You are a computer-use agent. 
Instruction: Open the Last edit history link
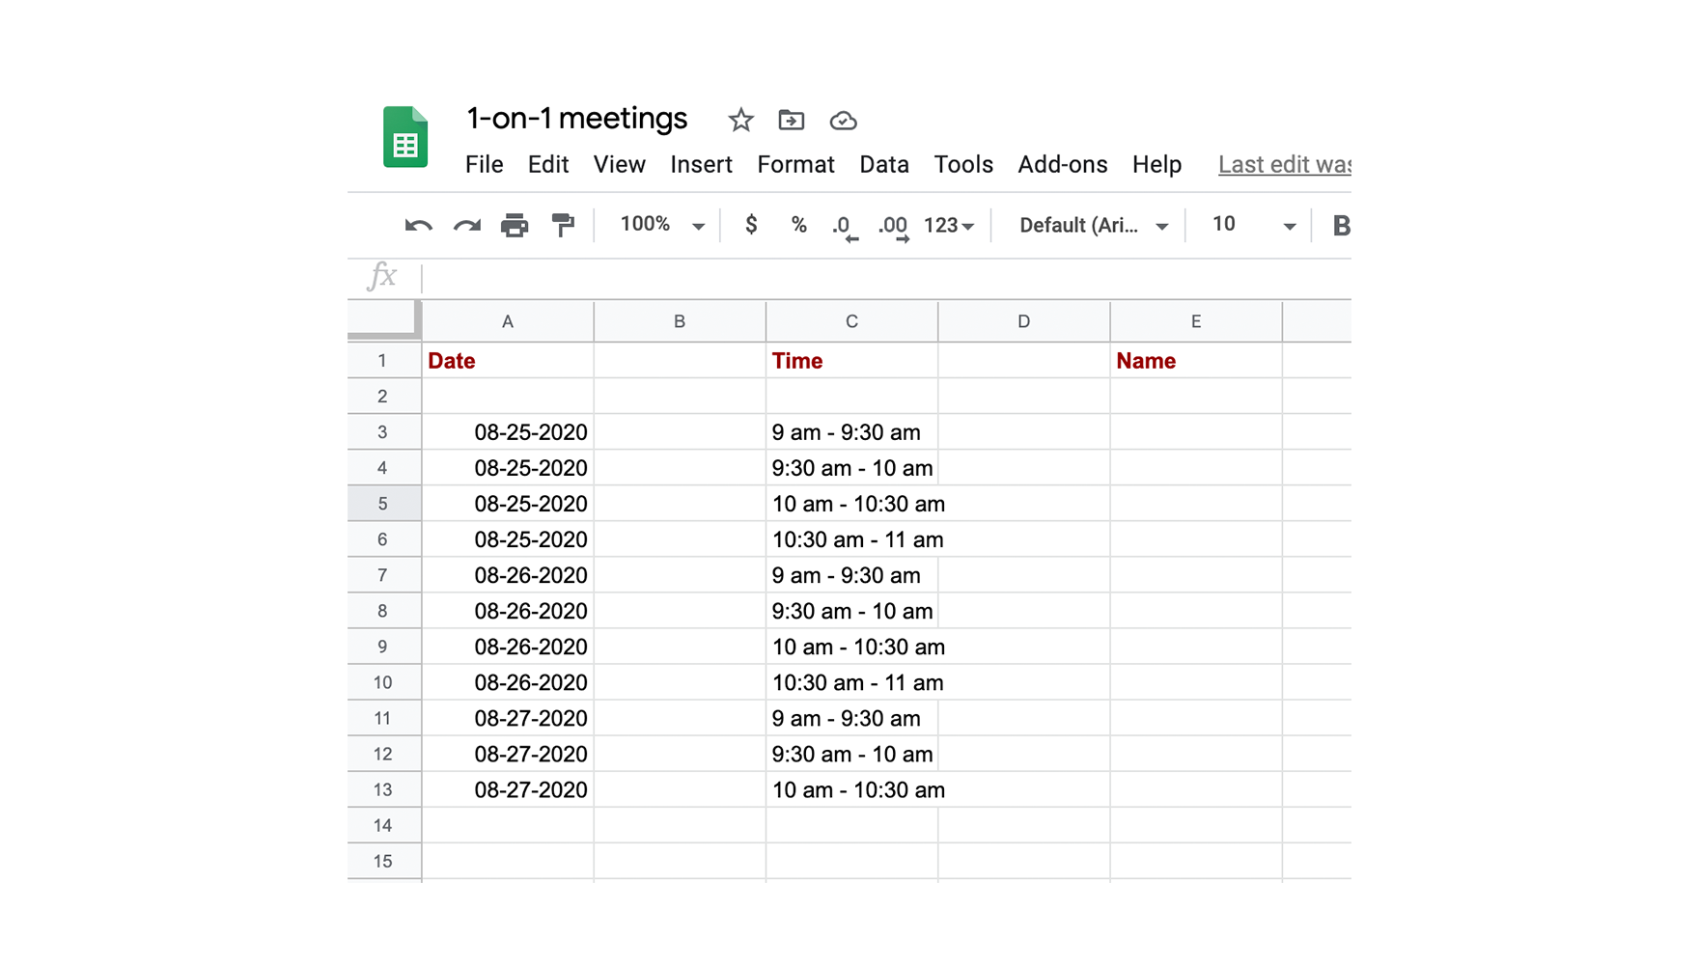click(x=1284, y=165)
